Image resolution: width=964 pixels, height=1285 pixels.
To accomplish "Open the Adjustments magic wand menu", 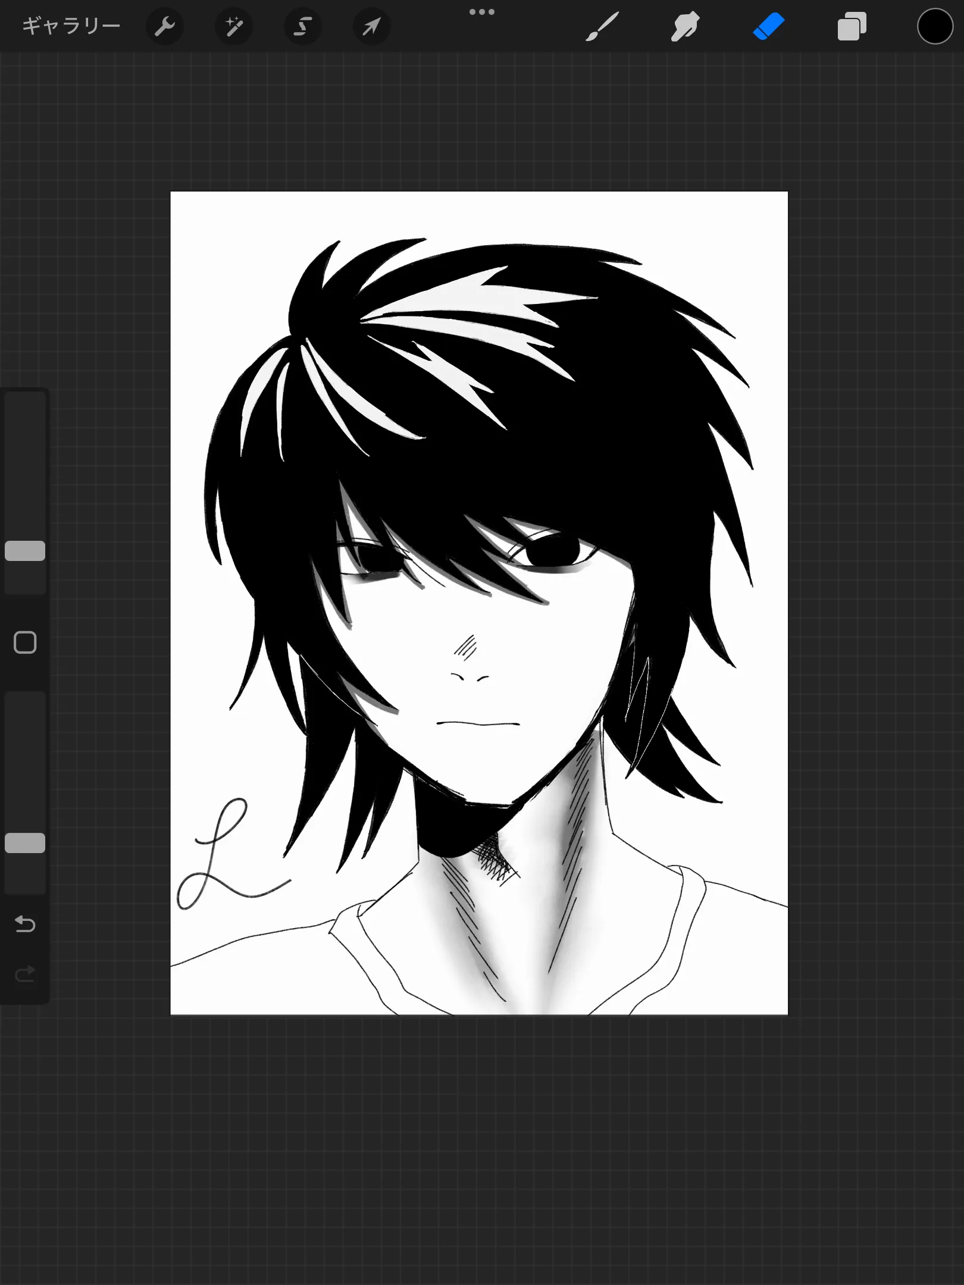I will [x=234, y=26].
